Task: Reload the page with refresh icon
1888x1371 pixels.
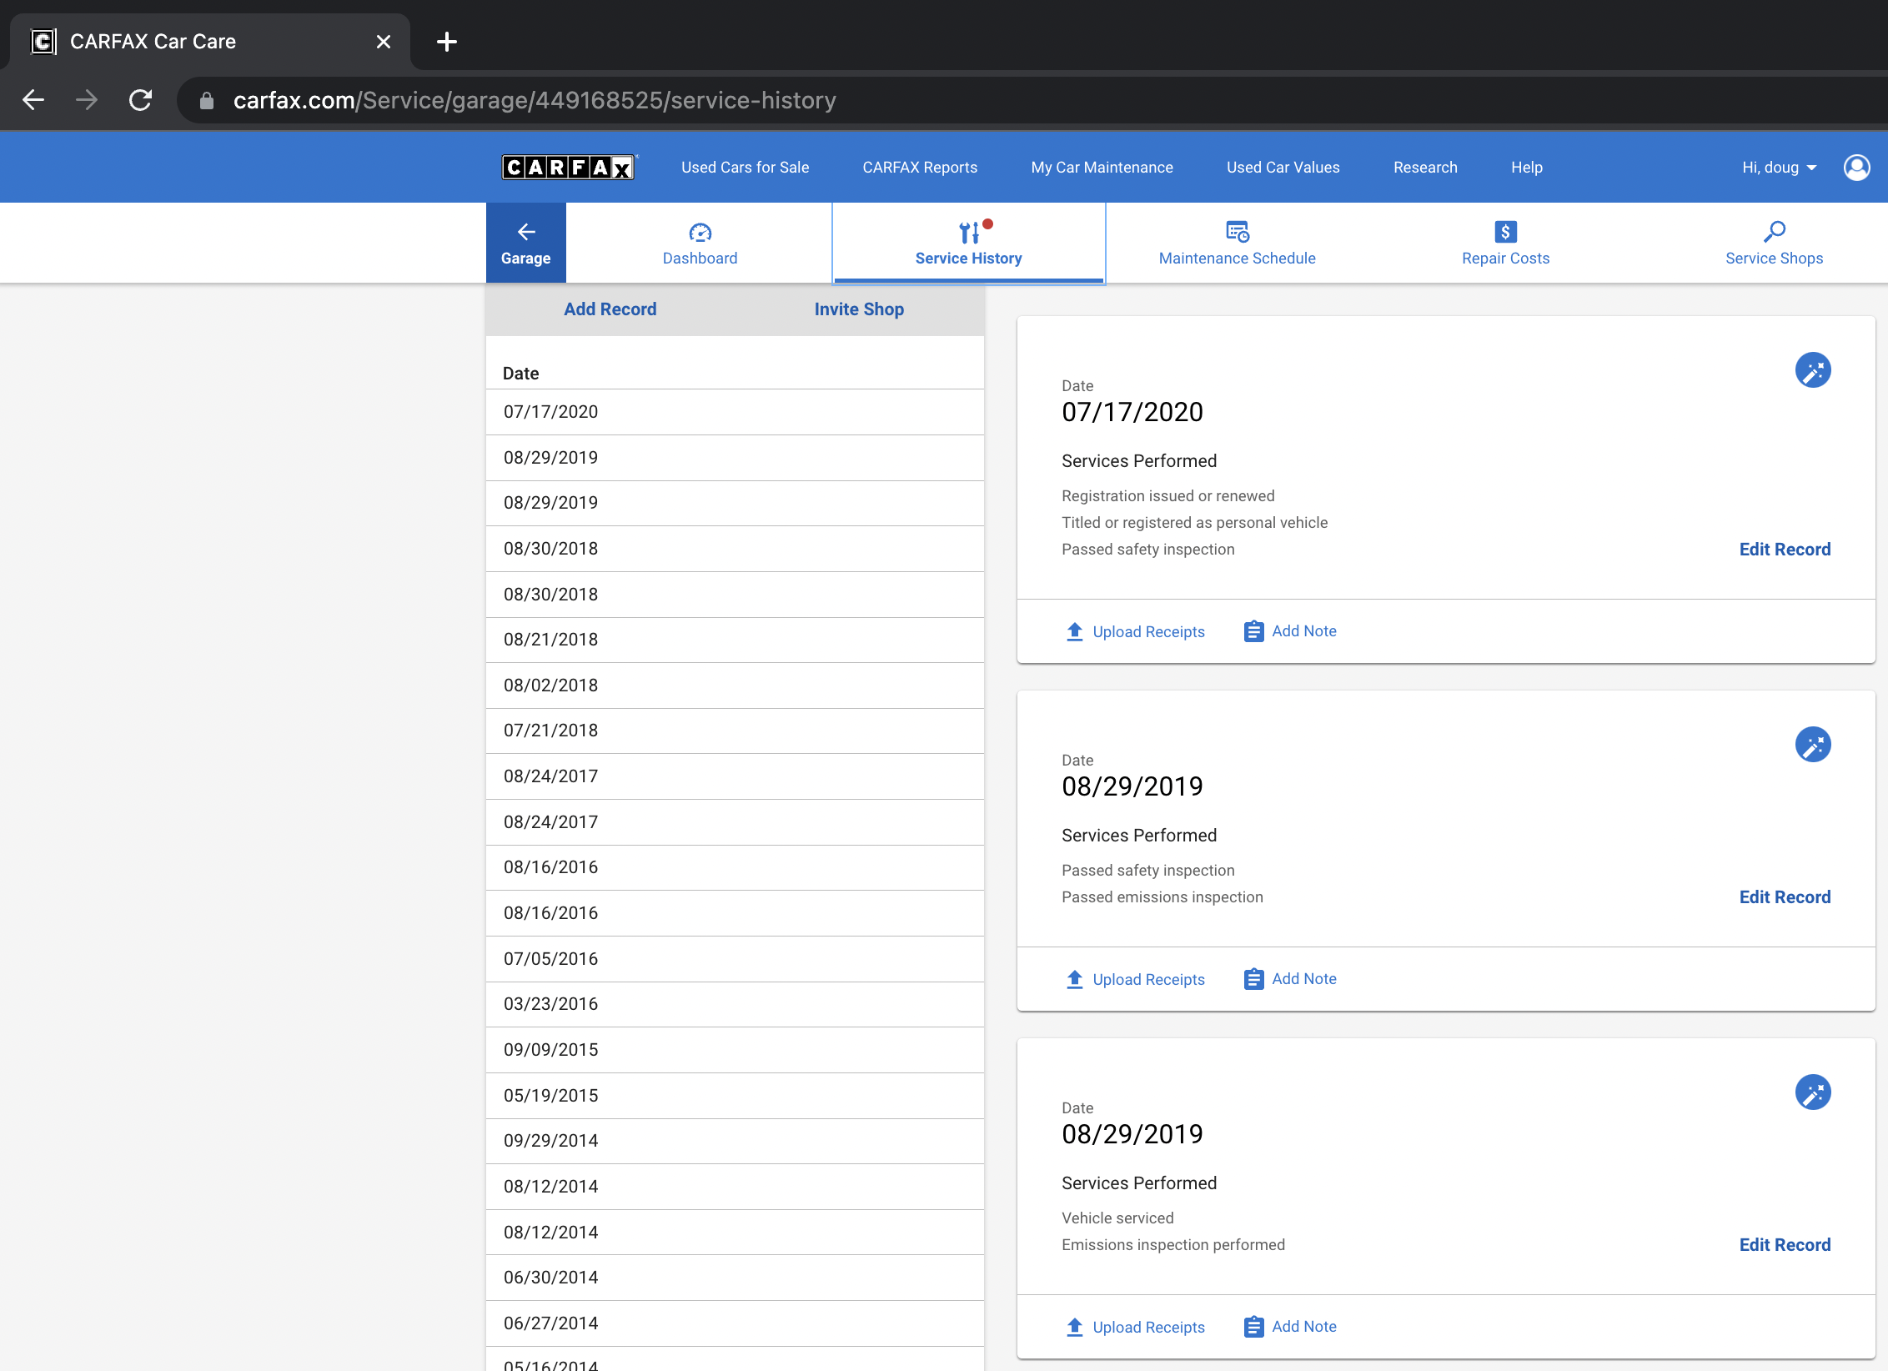Action: pyautogui.click(x=140, y=100)
